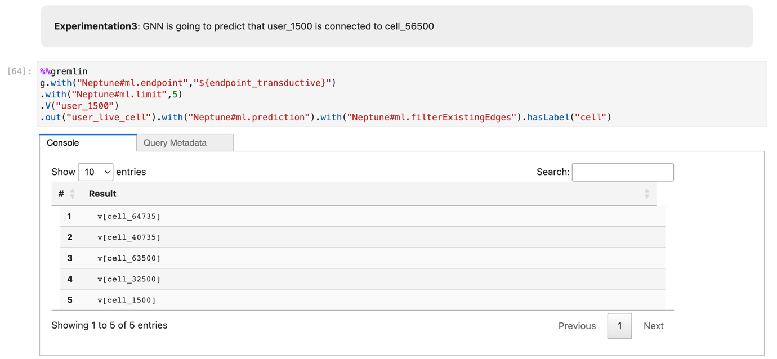Open the Show entries count dropdown
This screenshot has height=359, width=777.
pos(96,172)
